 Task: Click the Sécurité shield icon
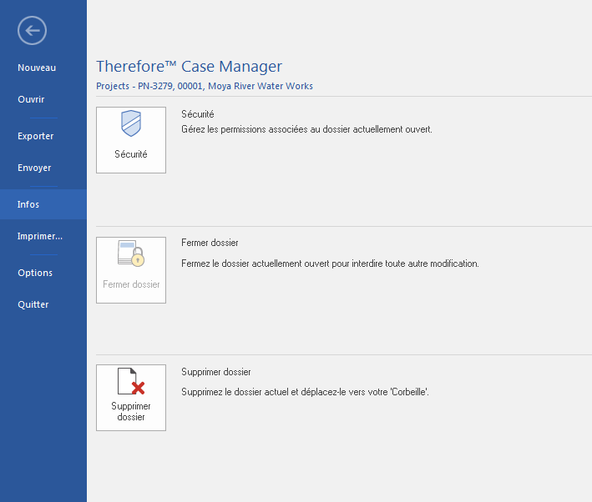pos(131,123)
